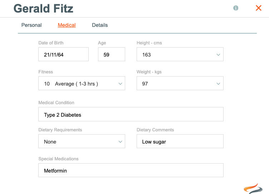The image size is (269, 194).
Task: Open the Fitness dropdown chevron
Action: [120, 84]
